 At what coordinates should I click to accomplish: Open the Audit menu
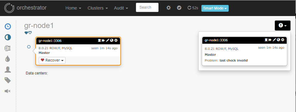[121, 8]
